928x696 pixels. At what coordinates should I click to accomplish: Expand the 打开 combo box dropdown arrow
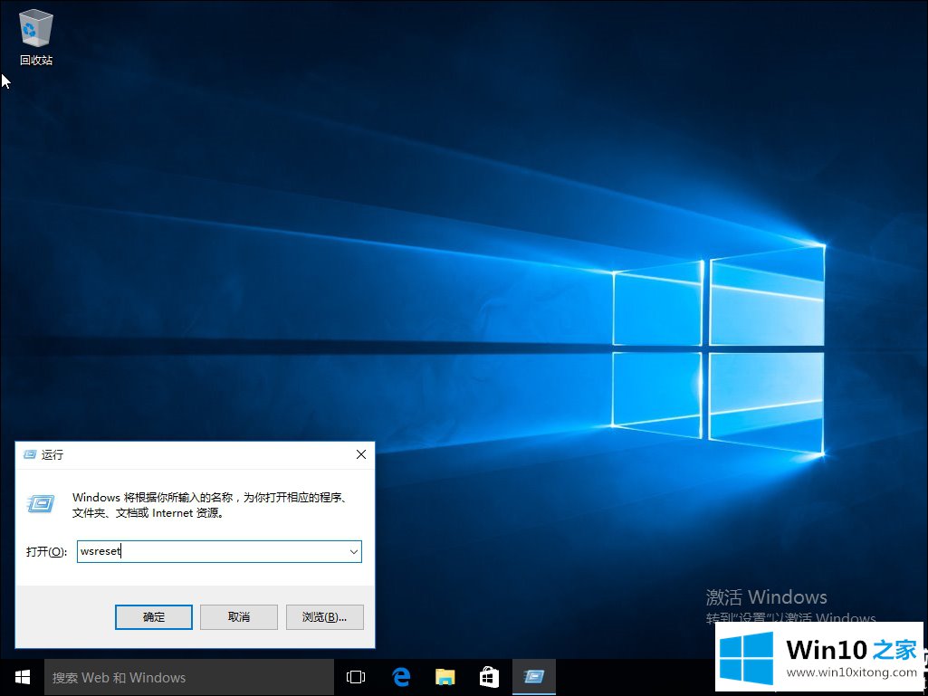(353, 551)
